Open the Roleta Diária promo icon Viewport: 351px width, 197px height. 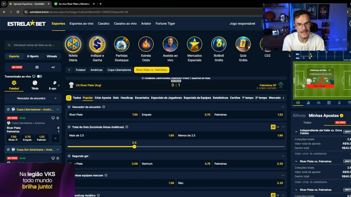[x=73, y=44]
